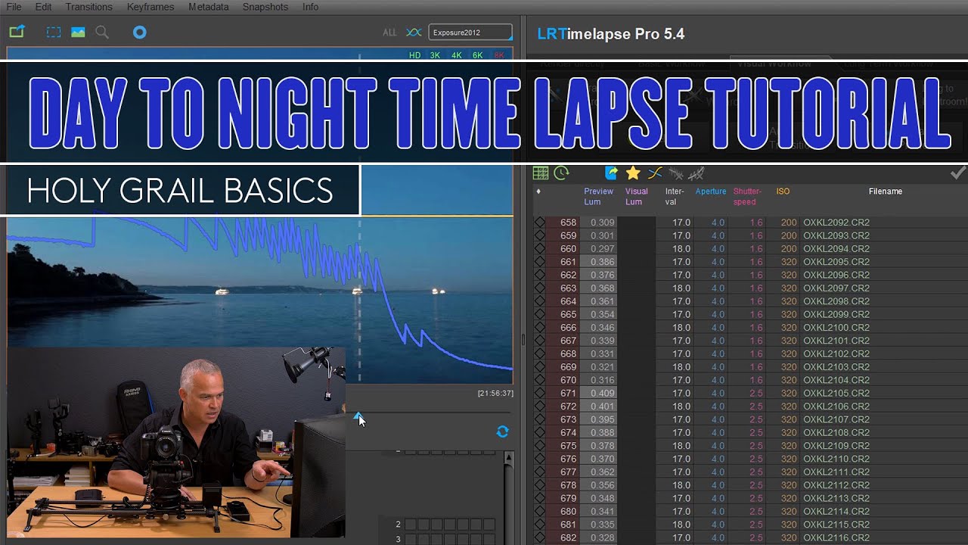
Task: Select file OXKL2092.CR2
Action: point(836,223)
